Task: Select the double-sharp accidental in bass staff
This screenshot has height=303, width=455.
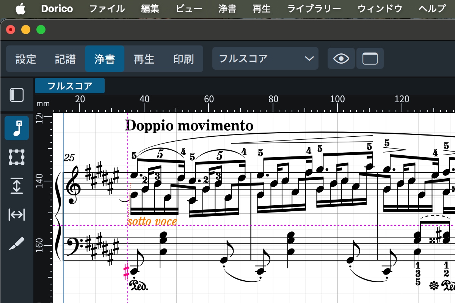Action: point(431,240)
